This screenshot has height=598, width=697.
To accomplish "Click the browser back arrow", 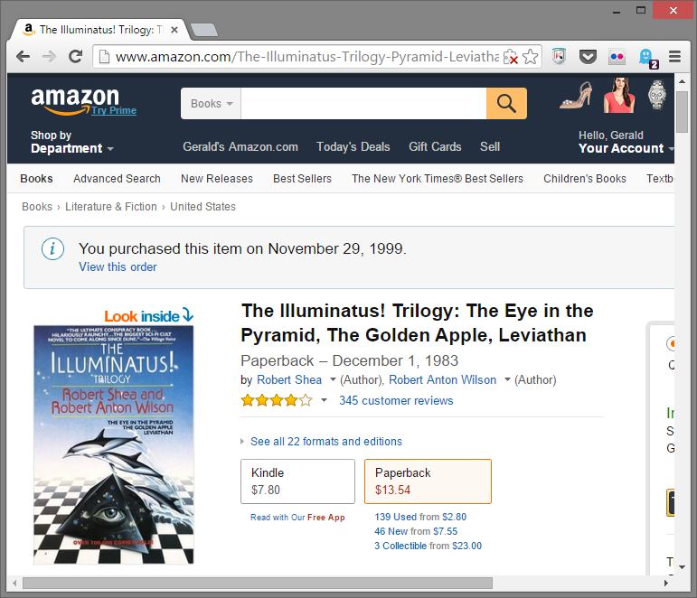I will (x=23, y=56).
